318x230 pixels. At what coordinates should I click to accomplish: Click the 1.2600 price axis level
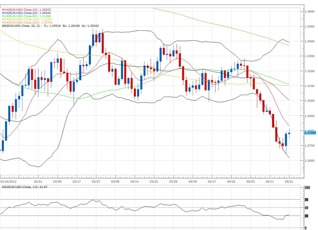point(309,160)
